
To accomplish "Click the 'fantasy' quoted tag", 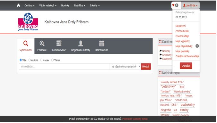I will [x=165, y=92].
